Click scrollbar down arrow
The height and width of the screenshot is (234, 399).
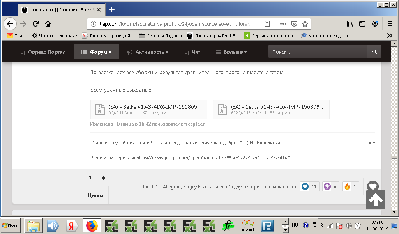point(394,212)
